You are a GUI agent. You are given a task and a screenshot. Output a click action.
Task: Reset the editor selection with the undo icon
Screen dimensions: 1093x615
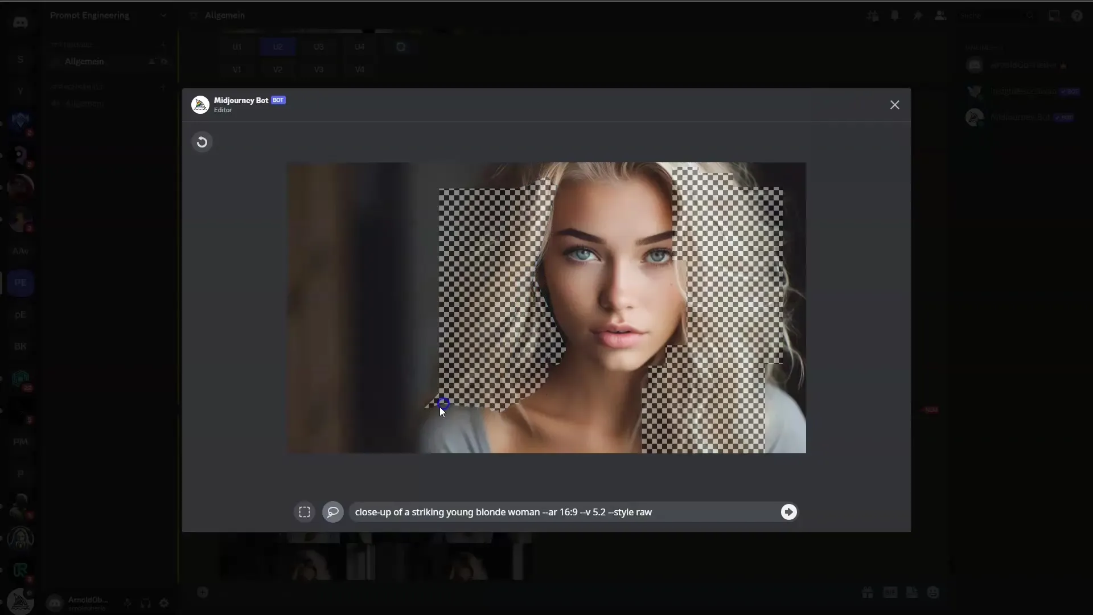pyautogui.click(x=202, y=142)
